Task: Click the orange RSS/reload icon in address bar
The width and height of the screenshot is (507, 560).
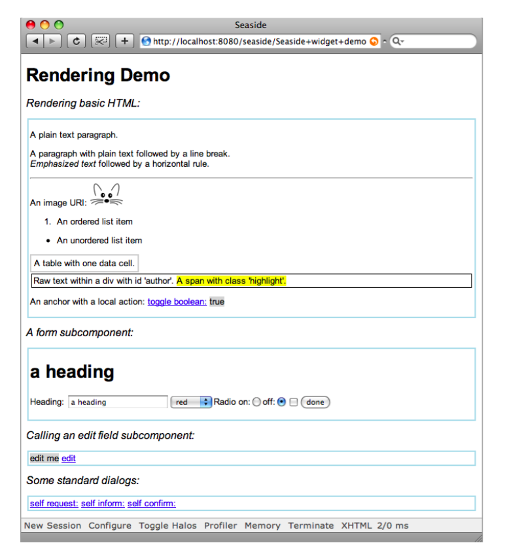Action: coord(374,41)
